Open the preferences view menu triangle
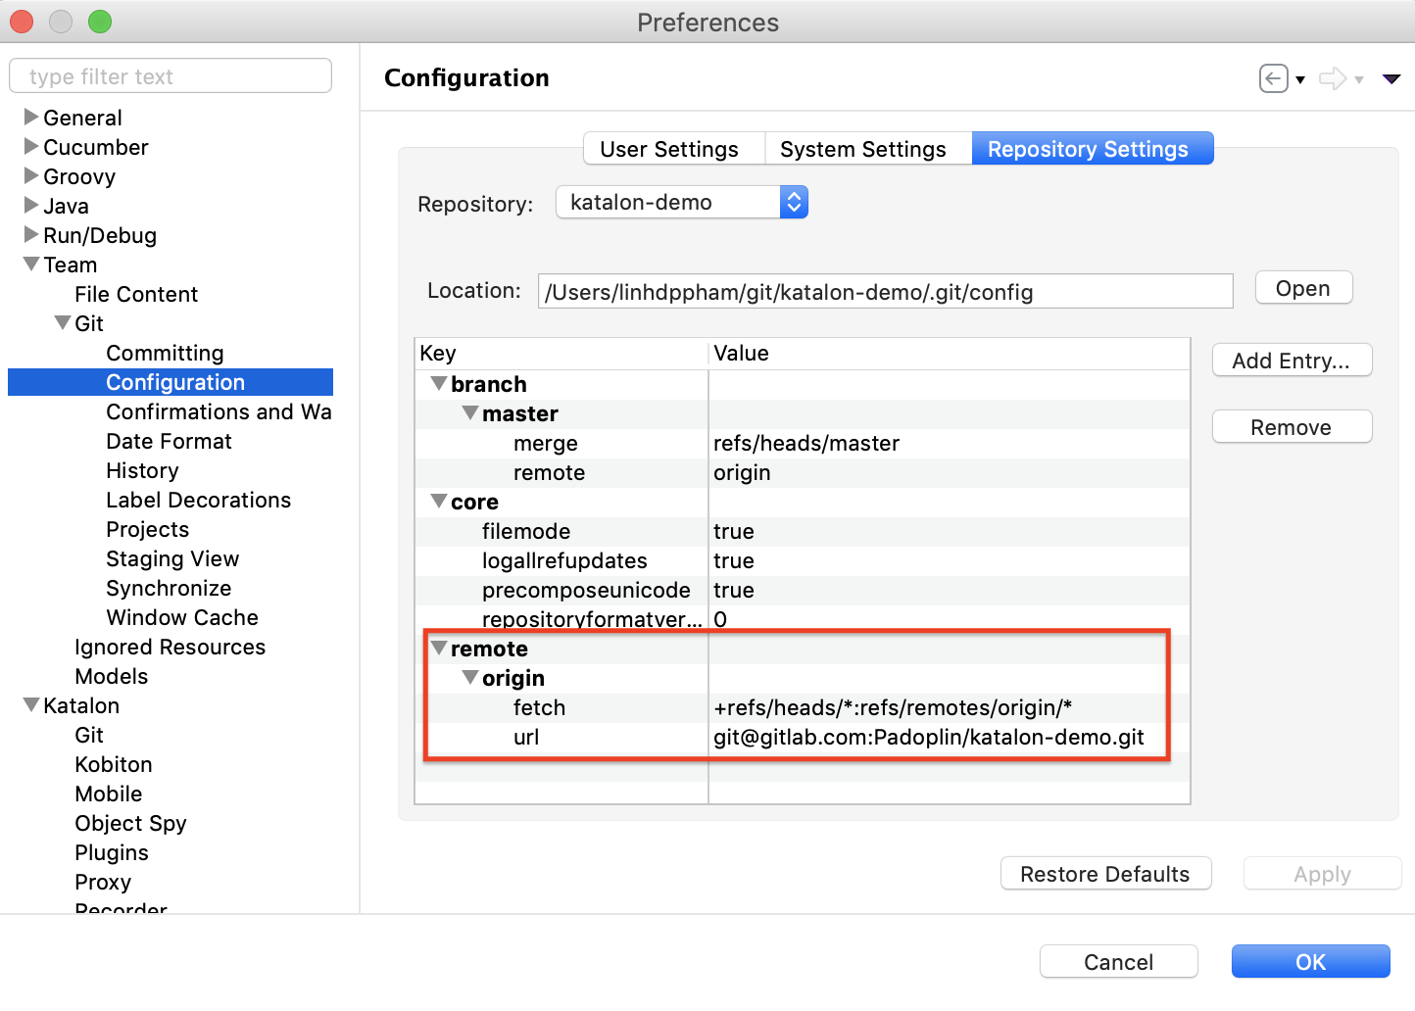 (x=1391, y=78)
